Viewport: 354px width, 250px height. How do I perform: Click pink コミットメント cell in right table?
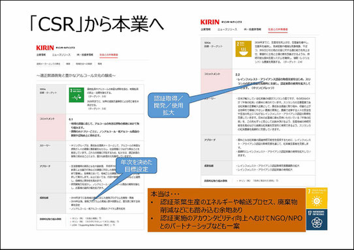pos(216,82)
